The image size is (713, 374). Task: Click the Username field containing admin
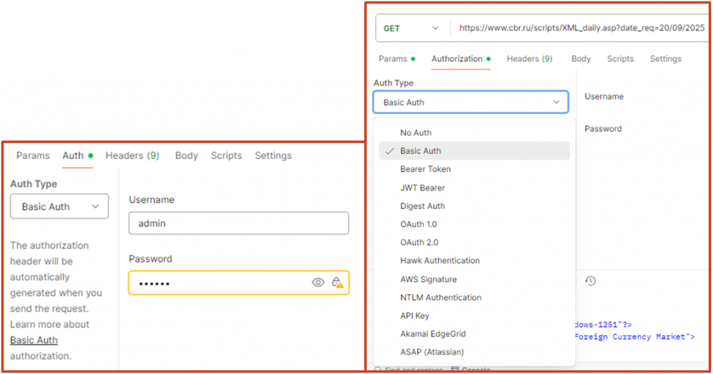click(238, 223)
